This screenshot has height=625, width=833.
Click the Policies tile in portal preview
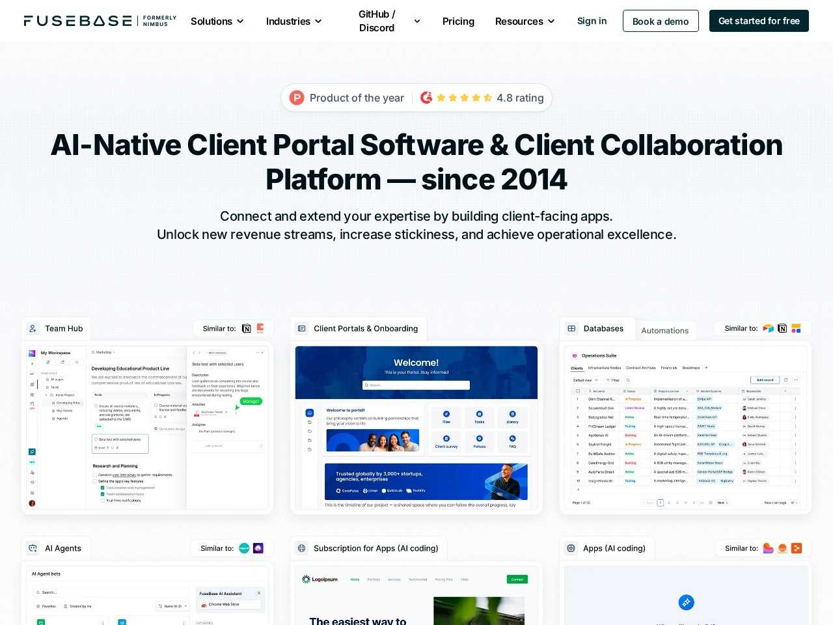480,441
